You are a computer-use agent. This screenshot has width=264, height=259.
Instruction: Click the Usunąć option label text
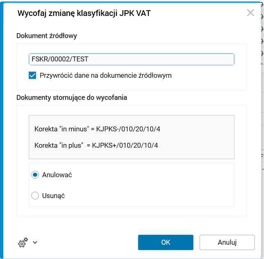click(x=53, y=196)
